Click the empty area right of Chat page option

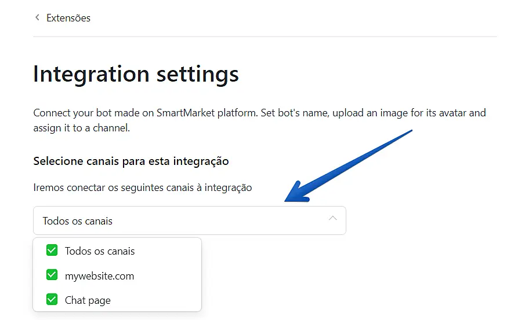(157, 300)
